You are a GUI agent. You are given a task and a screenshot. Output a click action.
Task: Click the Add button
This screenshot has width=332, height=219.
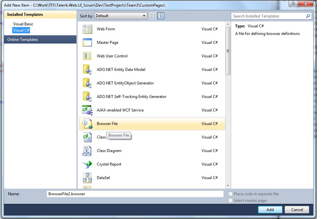(270, 210)
